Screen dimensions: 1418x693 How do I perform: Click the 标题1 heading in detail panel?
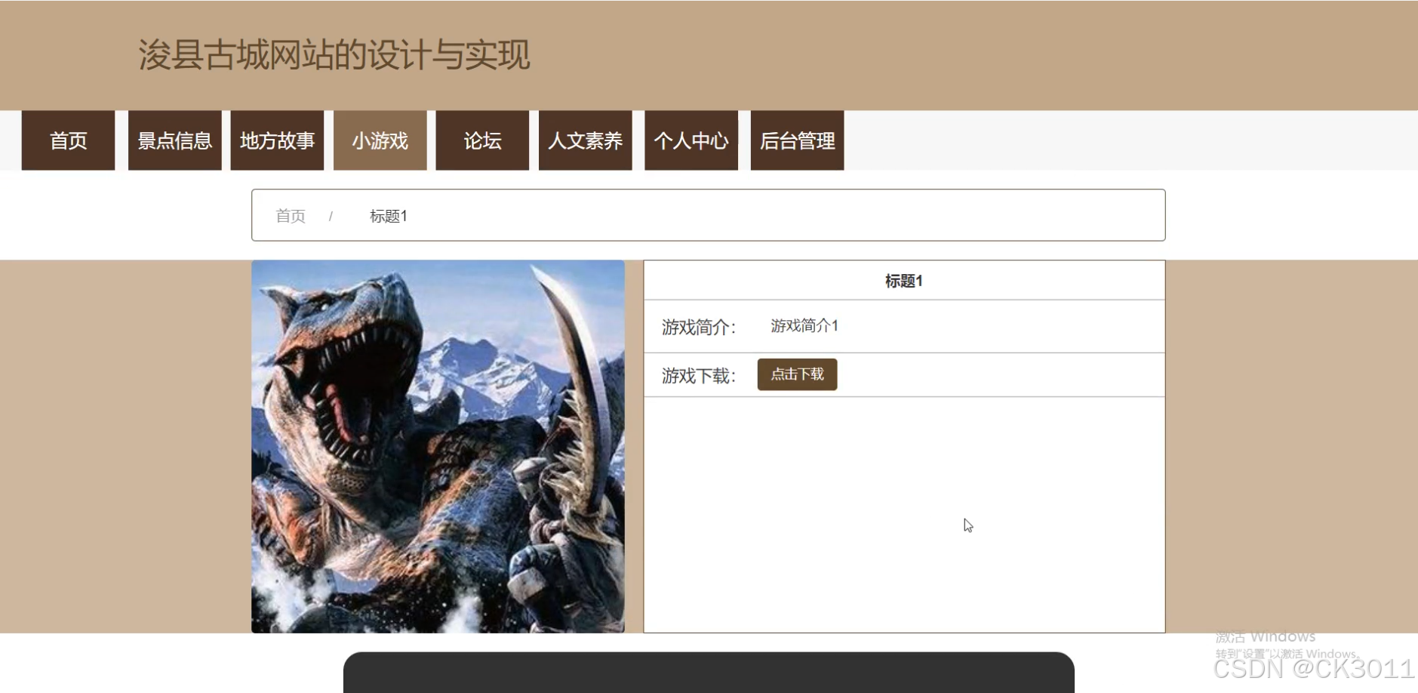tap(904, 281)
